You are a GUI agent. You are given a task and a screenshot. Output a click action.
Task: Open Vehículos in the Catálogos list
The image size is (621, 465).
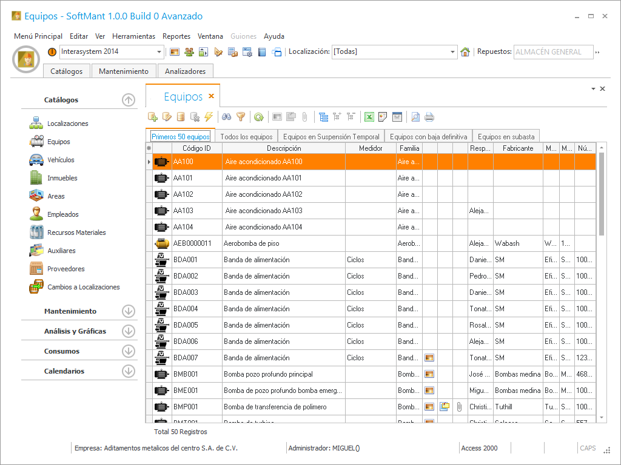(61, 160)
